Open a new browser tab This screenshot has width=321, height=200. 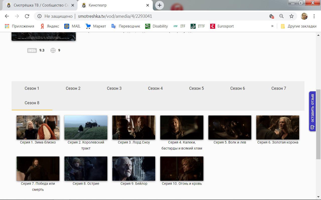tap(159, 5)
